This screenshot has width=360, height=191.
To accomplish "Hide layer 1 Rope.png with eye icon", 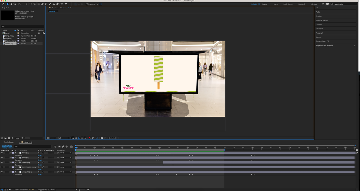I will click(x=2, y=153).
